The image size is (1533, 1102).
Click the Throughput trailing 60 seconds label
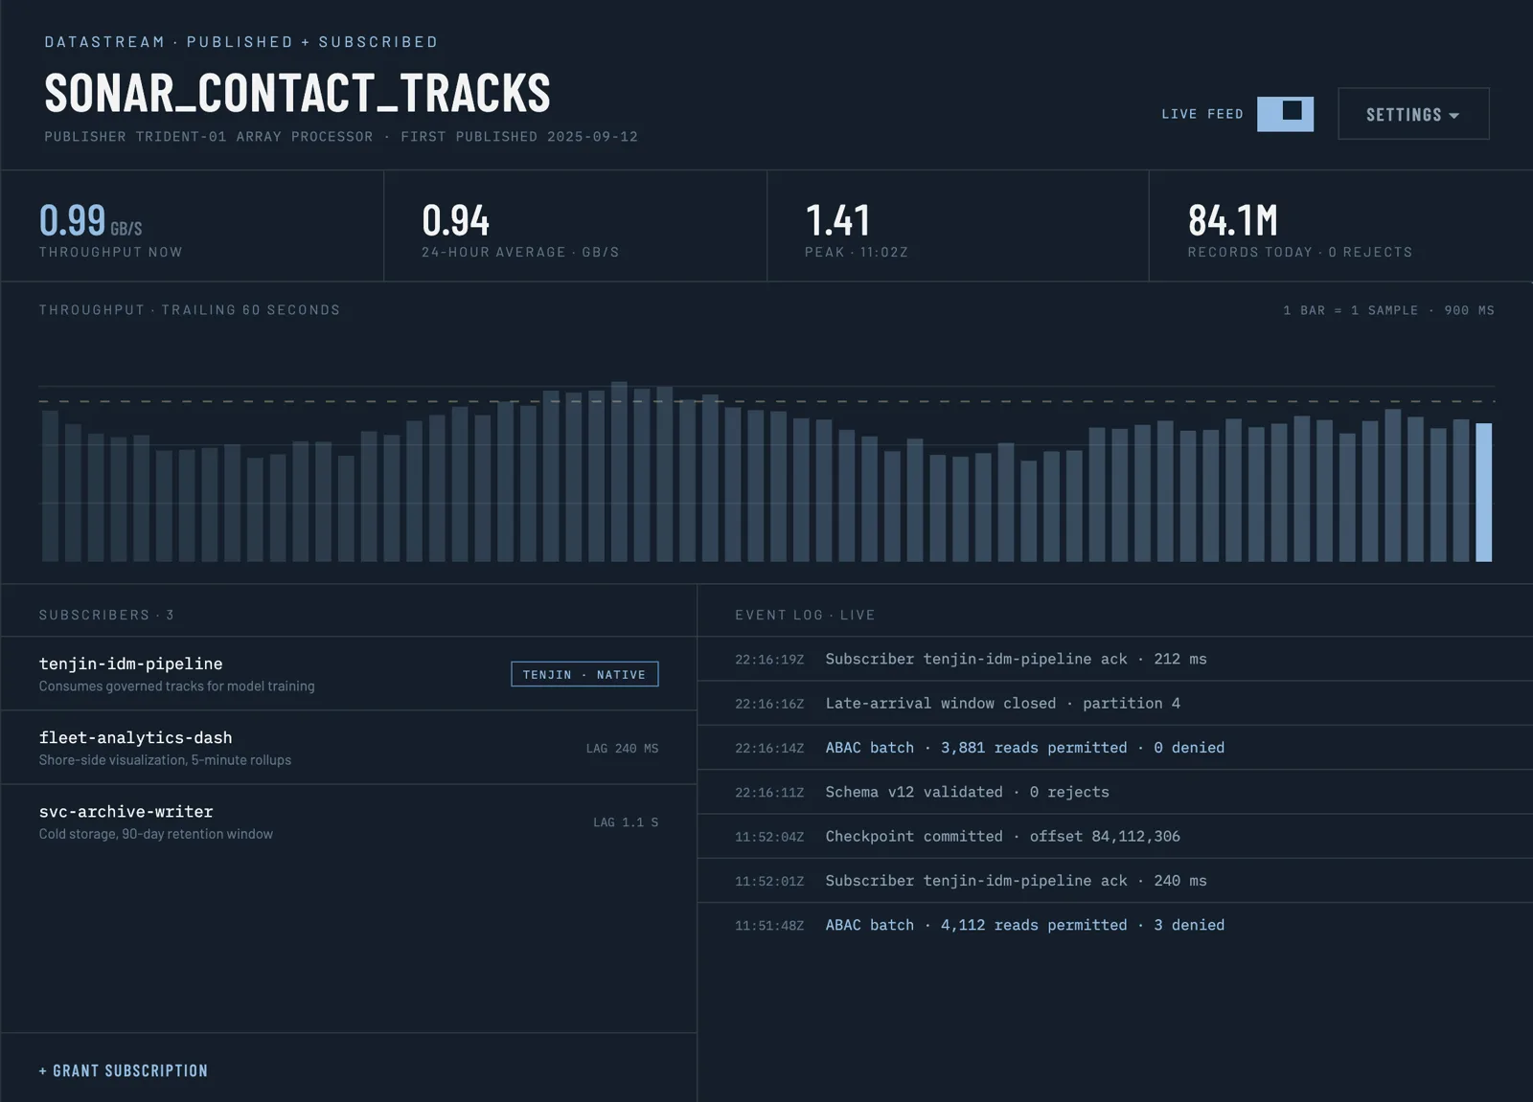tap(190, 310)
